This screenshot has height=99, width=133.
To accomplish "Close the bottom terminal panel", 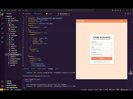I will point(131,69).
